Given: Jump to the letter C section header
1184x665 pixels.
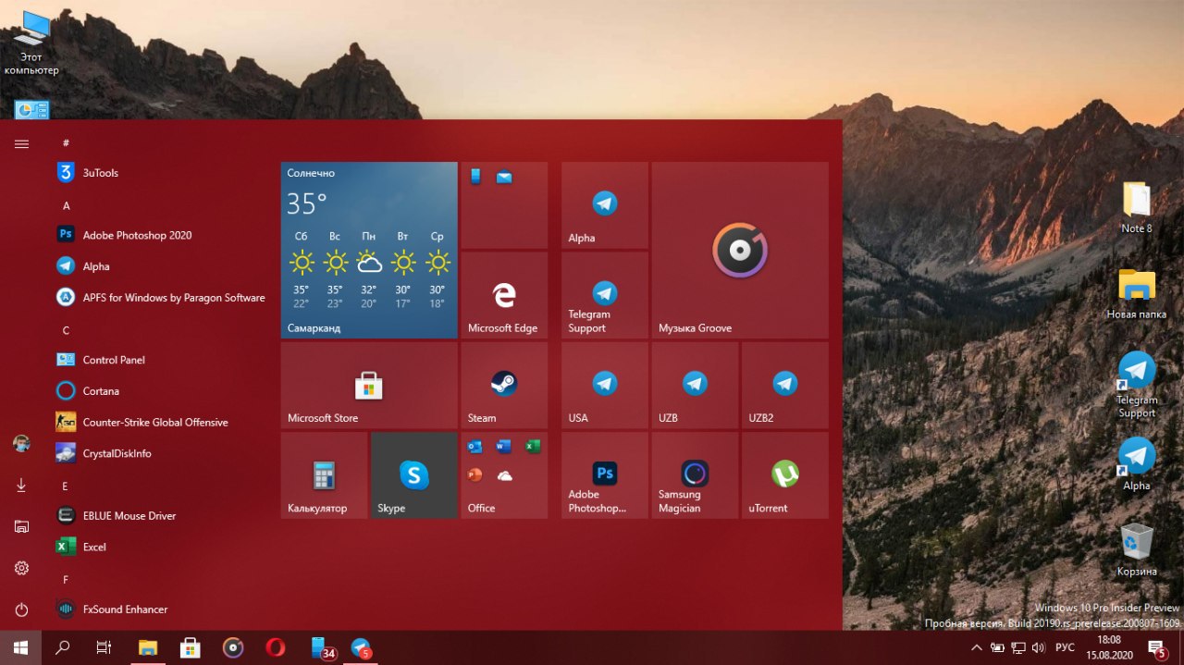Looking at the screenshot, I should 66,330.
